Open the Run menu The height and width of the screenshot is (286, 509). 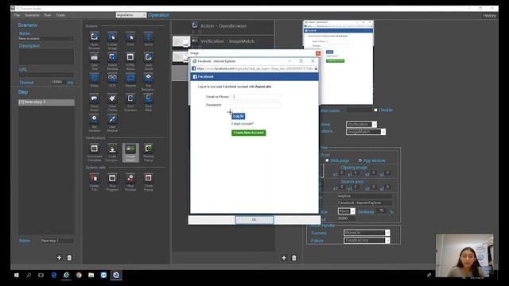(x=48, y=15)
